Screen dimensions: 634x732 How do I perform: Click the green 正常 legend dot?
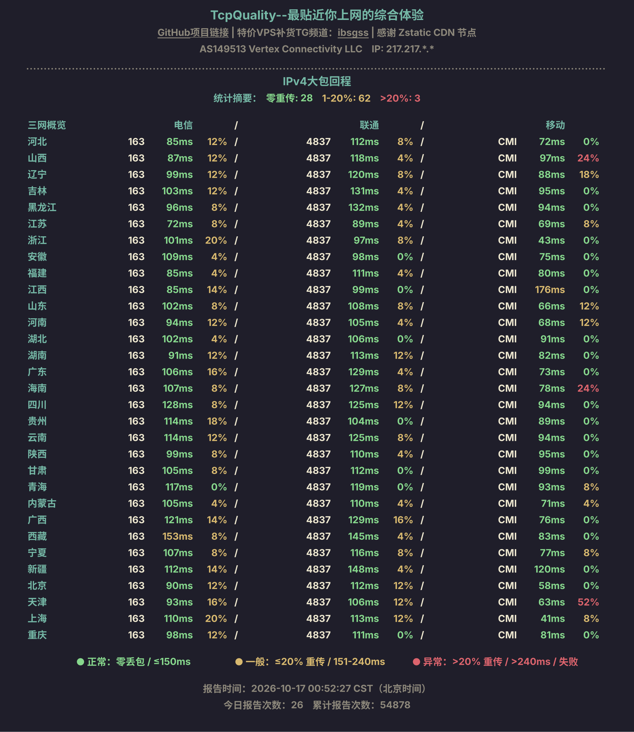coord(80,662)
